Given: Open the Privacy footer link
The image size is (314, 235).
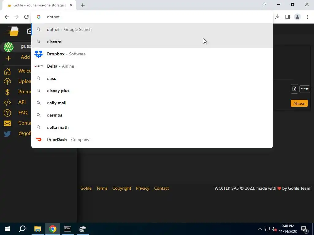Looking at the screenshot, I should point(143,188).
